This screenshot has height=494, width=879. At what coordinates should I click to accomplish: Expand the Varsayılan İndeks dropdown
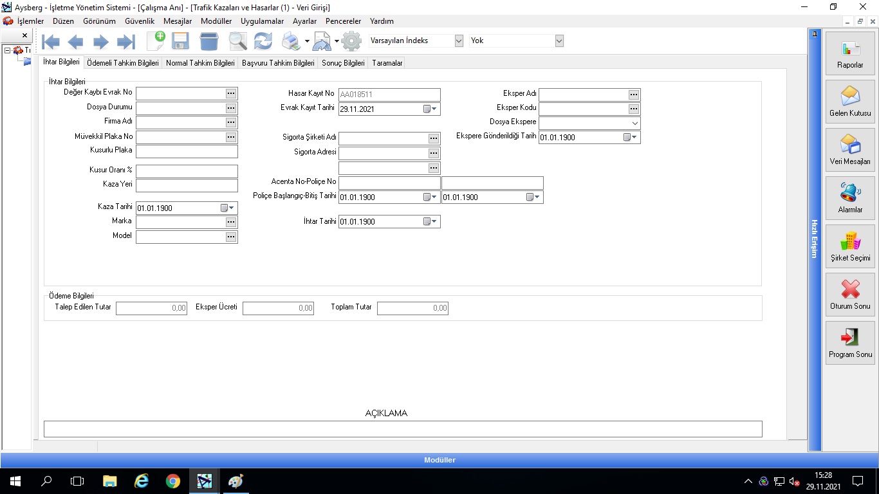[x=459, y=41]
